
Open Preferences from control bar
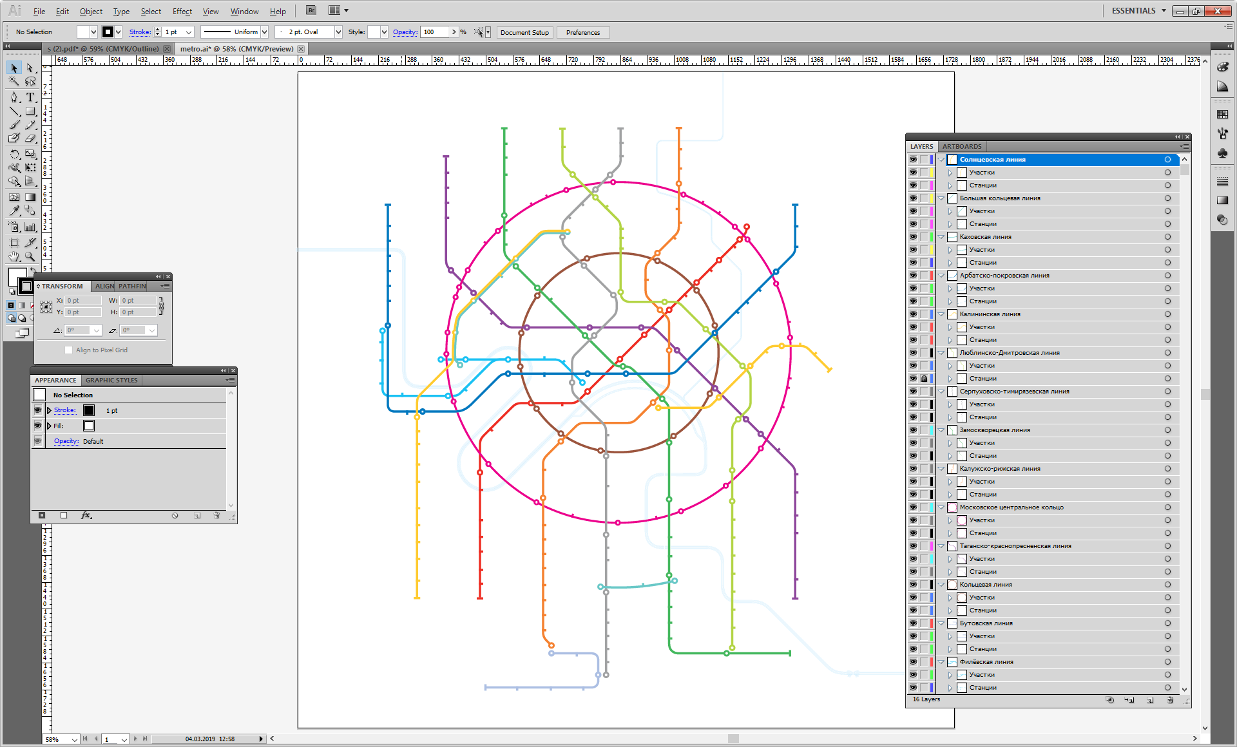click(582, 32)
